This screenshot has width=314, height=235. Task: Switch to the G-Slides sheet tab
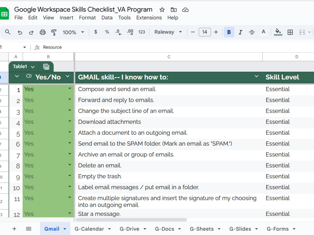coord(240,229)
